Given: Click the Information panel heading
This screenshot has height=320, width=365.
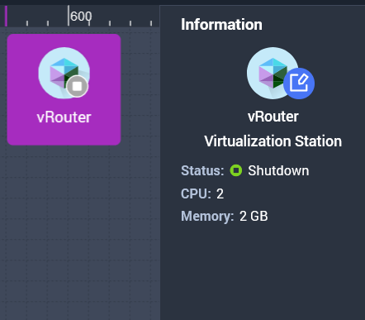Looking at the screenshot, I should pyautogui.click(x=221, y=25).
